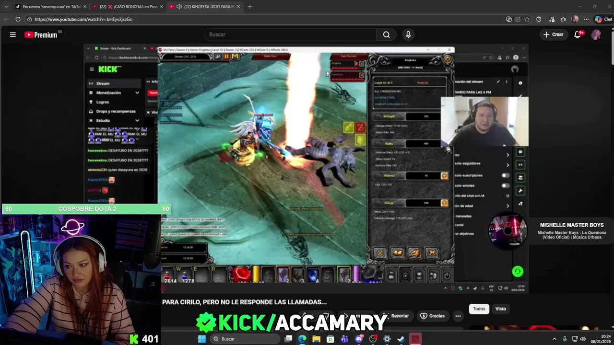Screen dimensions: 614x345
Task: Close the character stats panel with orange X
Action: (448, 59)
